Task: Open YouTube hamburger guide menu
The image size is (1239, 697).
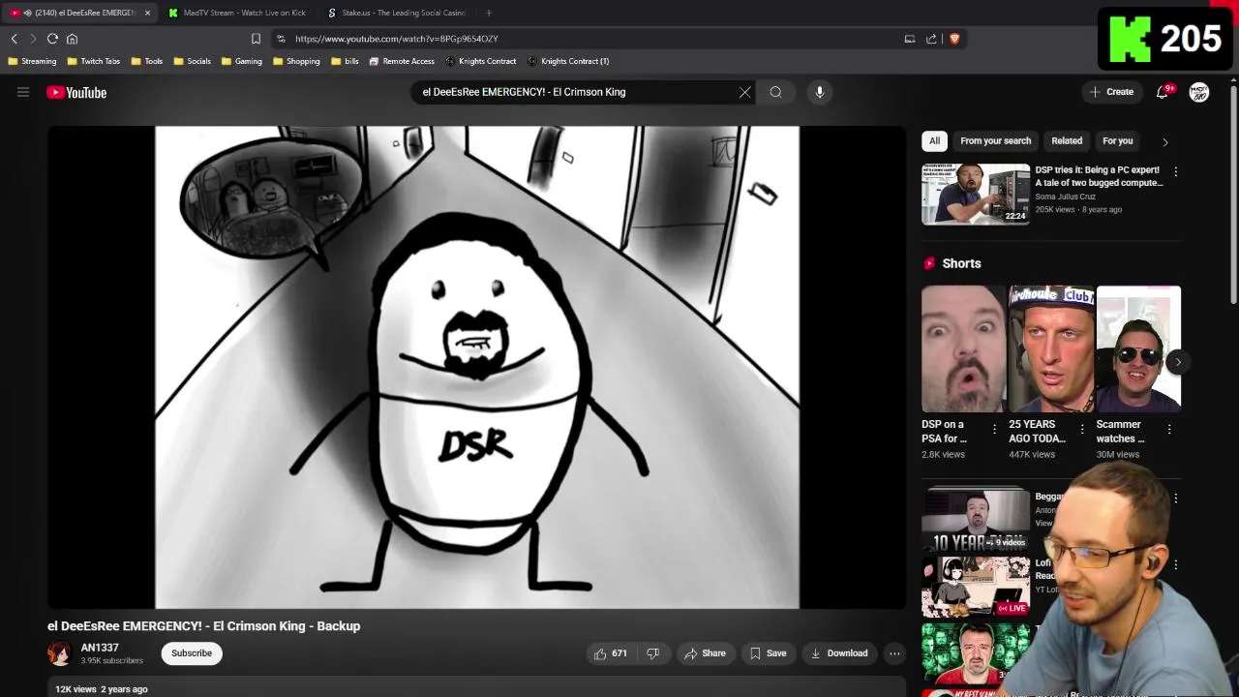Action: tap(23, 92)
